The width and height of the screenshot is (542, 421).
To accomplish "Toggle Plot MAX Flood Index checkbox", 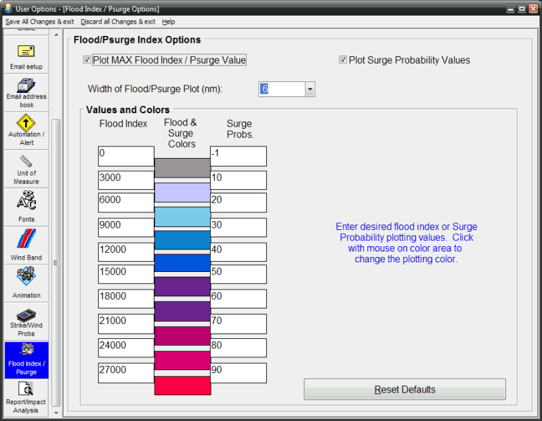I will [x=87, y=60].
